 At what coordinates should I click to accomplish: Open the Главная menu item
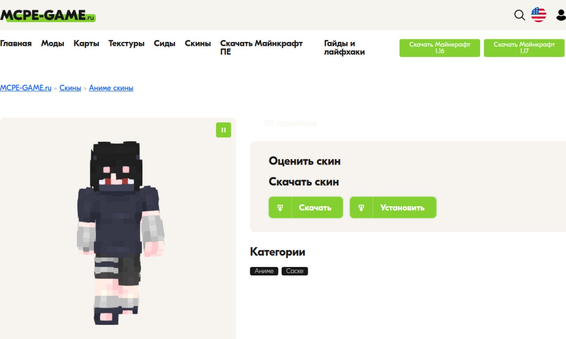point(16,43)
